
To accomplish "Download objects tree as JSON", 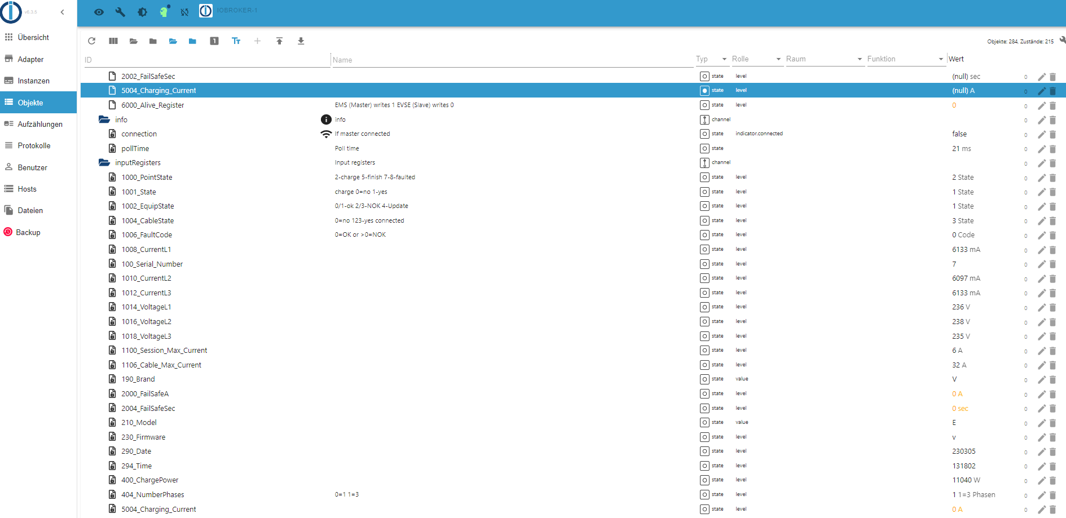I will (301, 41).
